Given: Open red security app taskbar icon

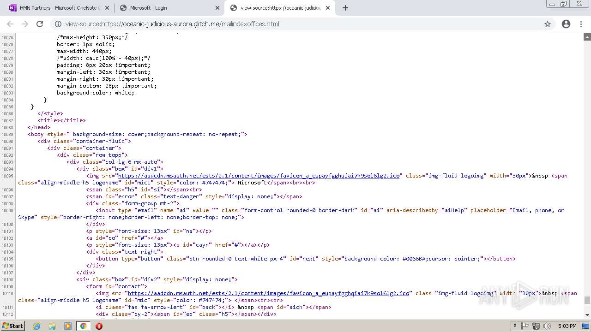Looking at the screenshot, I should coord(99,326).
